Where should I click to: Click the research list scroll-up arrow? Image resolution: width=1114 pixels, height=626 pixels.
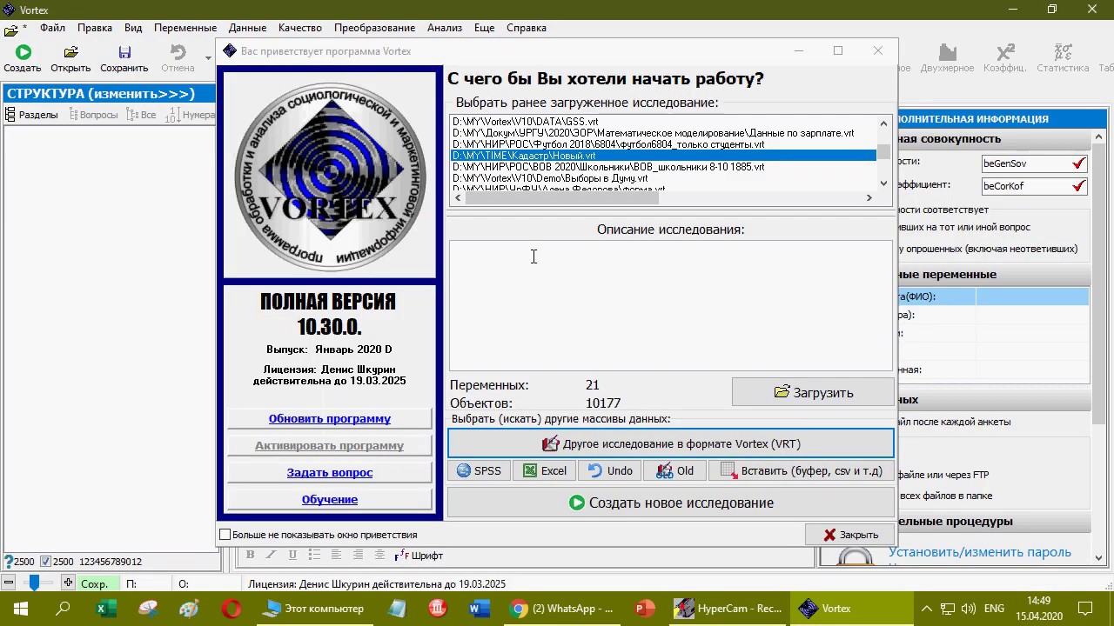pyautogui.click(x=883, y=123)
